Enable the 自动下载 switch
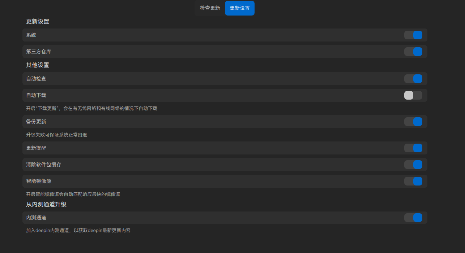The height and width of the screenshot is (253, 465). [x=413, y=95]
